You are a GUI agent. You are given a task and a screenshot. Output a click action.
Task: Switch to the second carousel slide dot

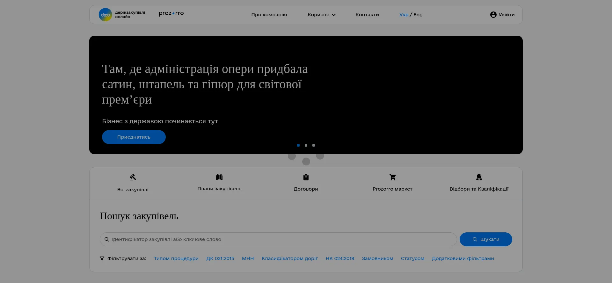tap(306, 145)
